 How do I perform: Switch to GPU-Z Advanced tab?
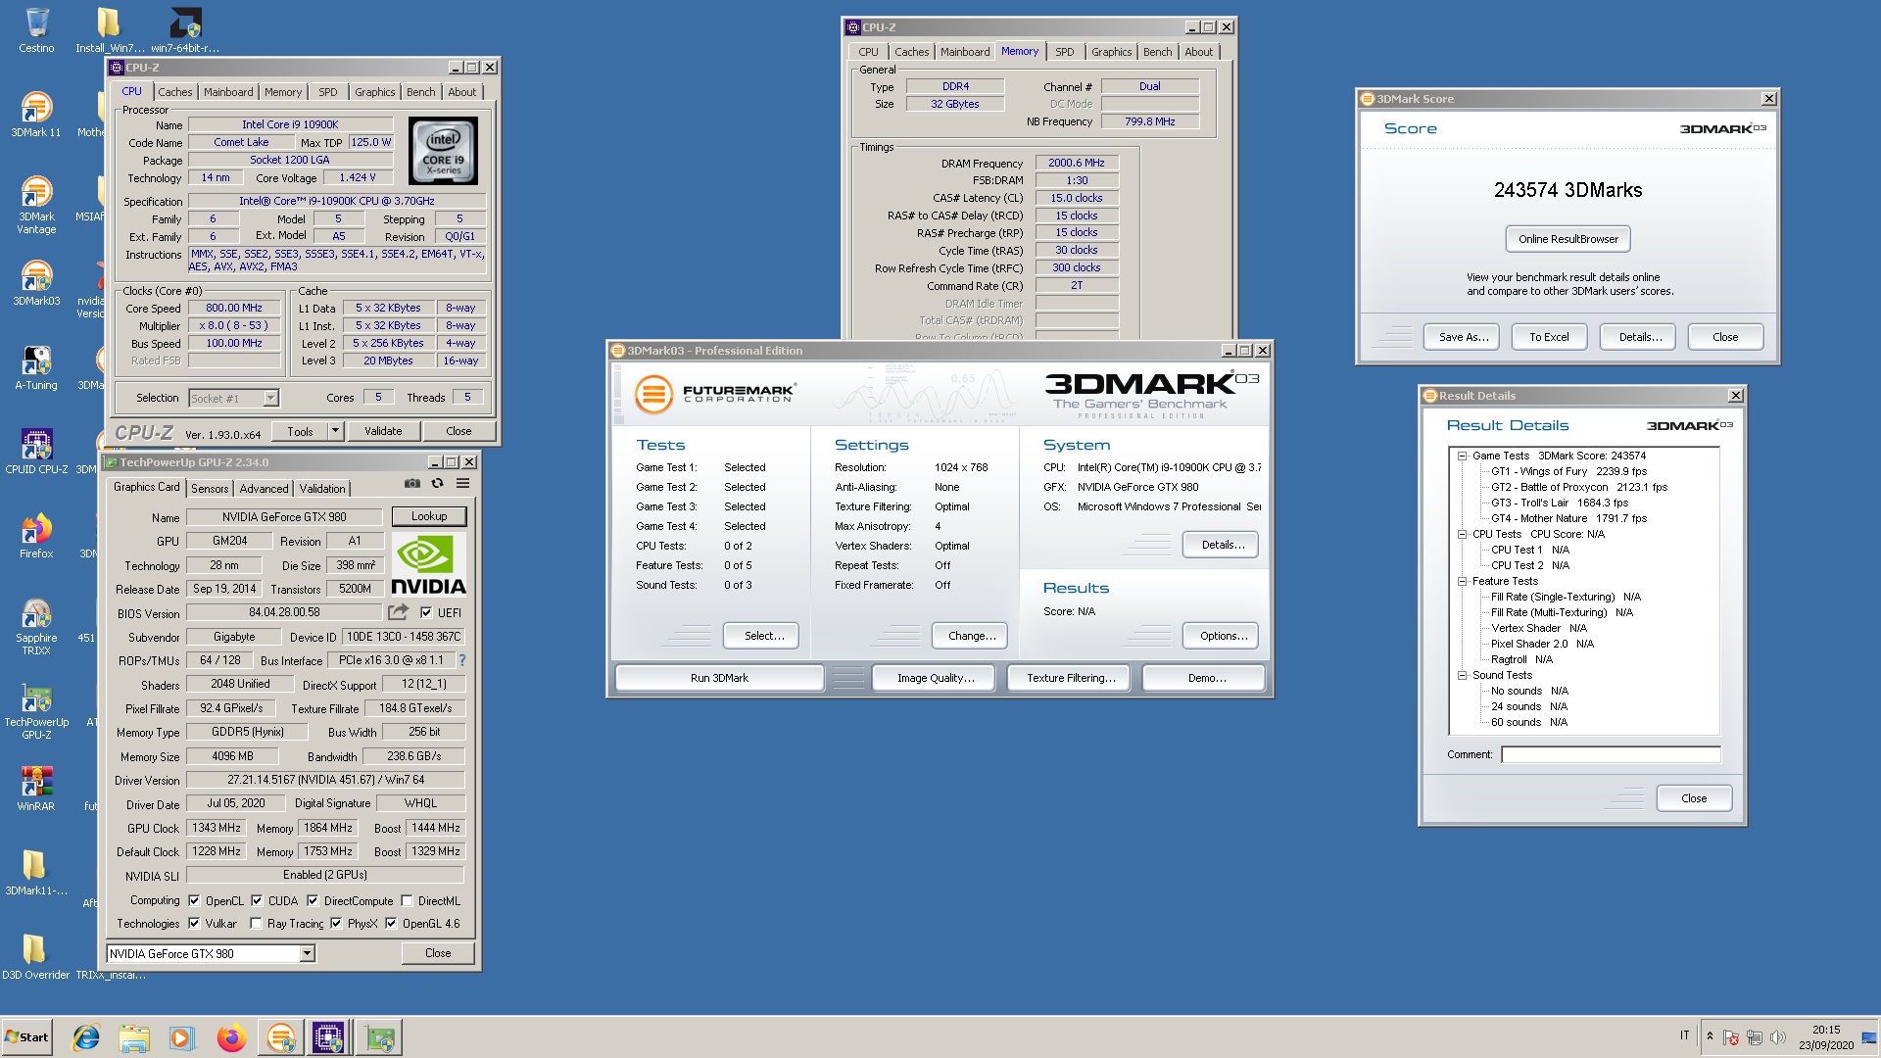[264, 488]
